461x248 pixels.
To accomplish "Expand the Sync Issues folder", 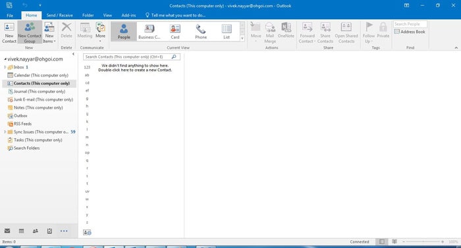I will click(x=5, y=132).
